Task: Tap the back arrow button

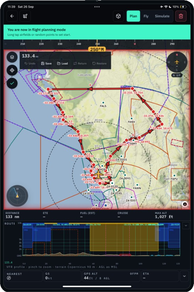Action: click(x=12, y=16)
